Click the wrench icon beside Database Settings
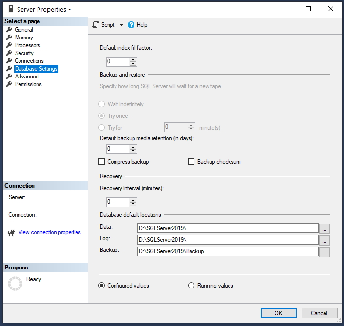The width and height of the screenshot is (344, 326). point(9,69)
